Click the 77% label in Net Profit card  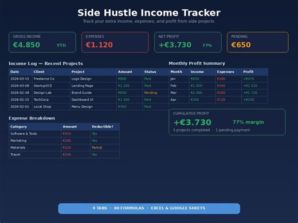point(207,45)
